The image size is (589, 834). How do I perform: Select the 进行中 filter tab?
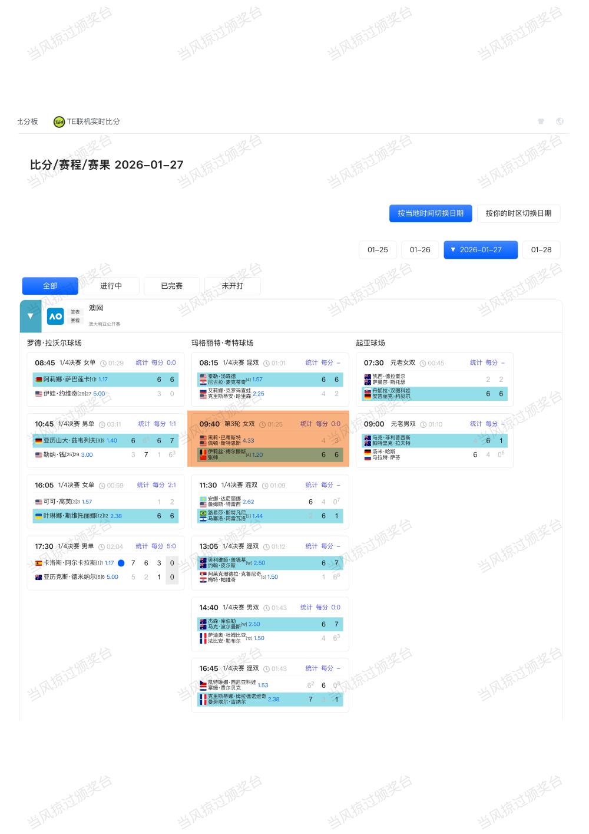coord(111,286)
